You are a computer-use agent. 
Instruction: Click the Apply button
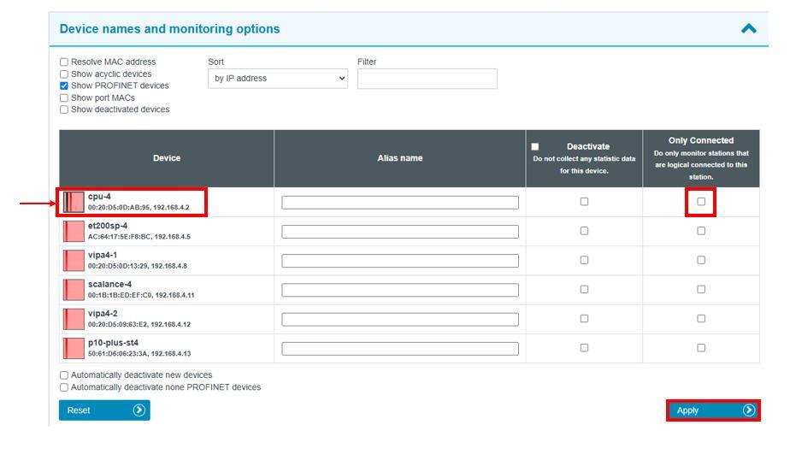click(713, 410)
